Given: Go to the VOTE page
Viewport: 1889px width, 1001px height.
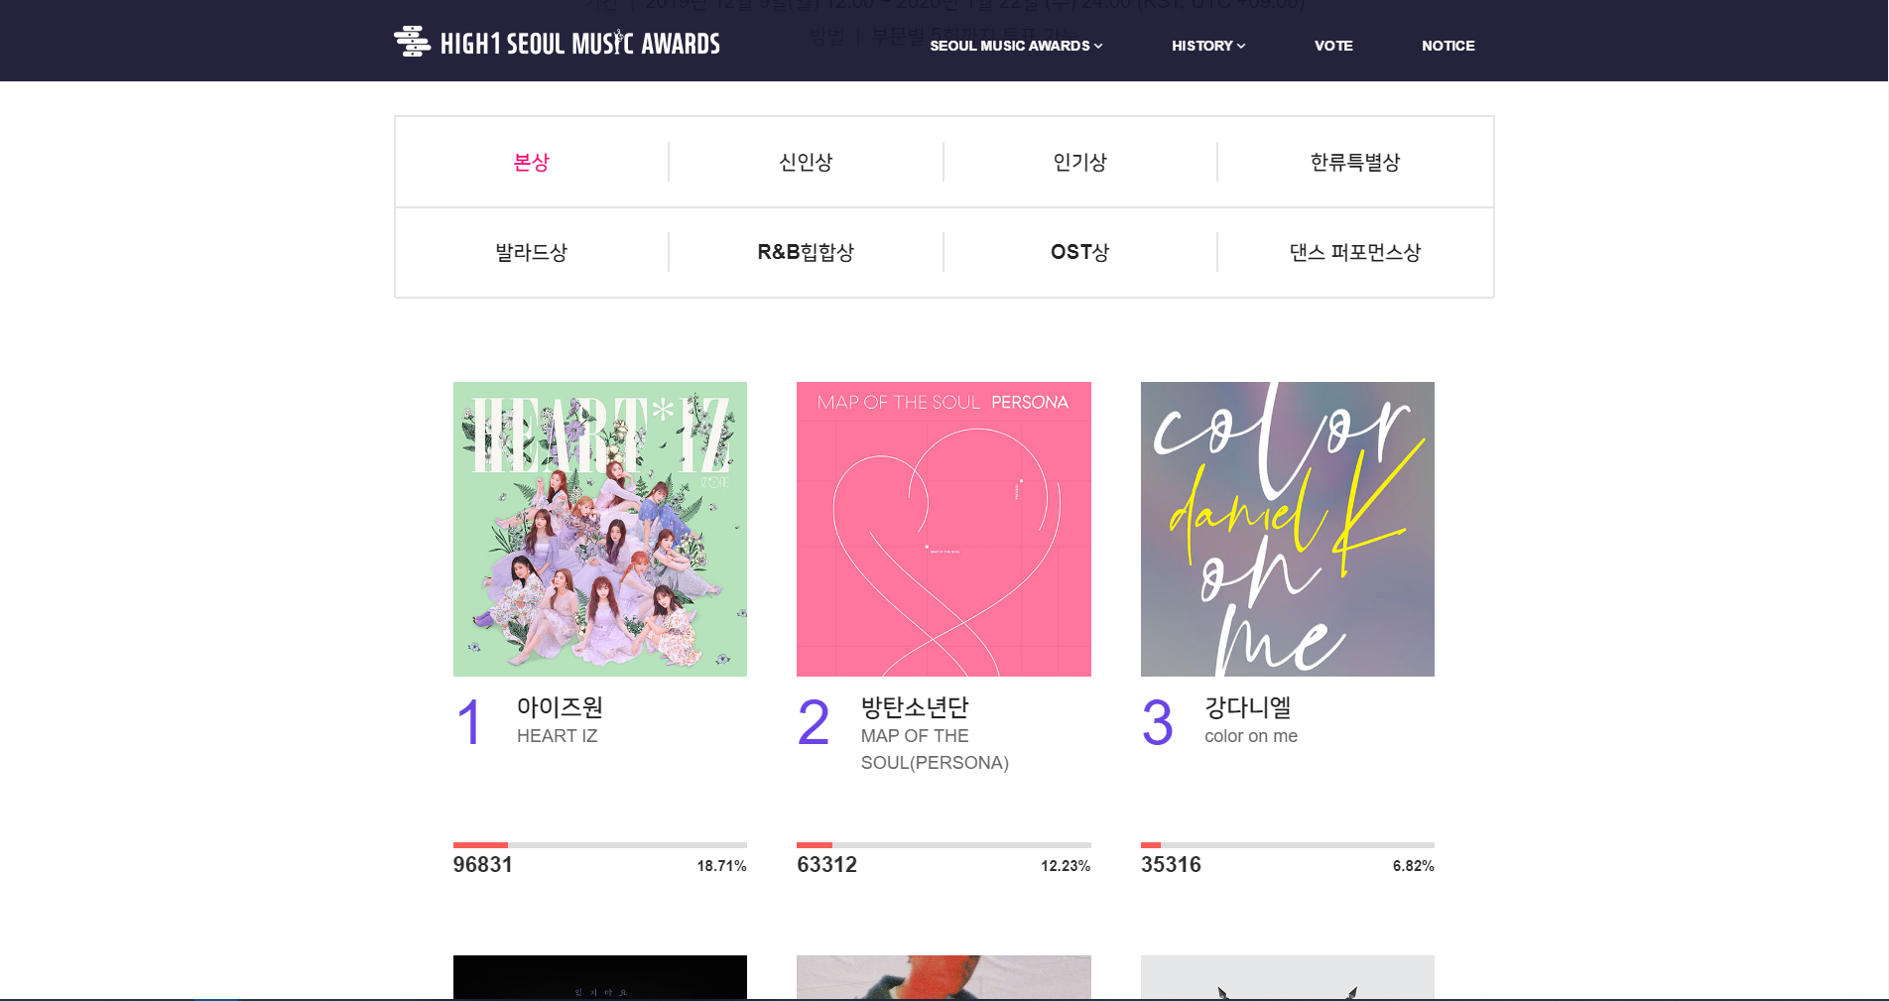Looking at the screenshot, I should (x=1333, y=46).
